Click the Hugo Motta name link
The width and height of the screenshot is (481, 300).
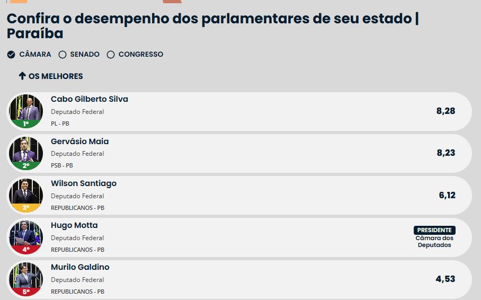(x=74, y=225)
